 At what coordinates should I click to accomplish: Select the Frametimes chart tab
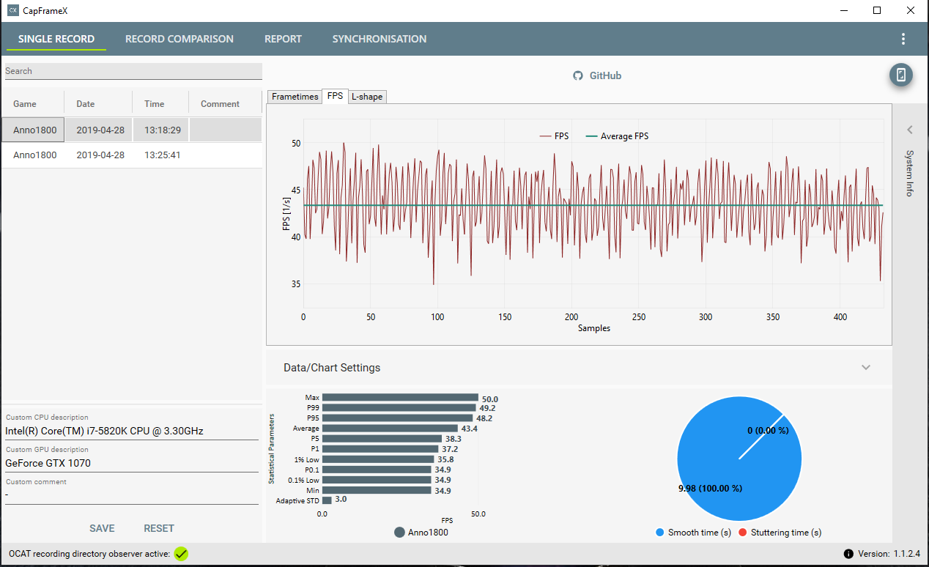tap(295, 97)
